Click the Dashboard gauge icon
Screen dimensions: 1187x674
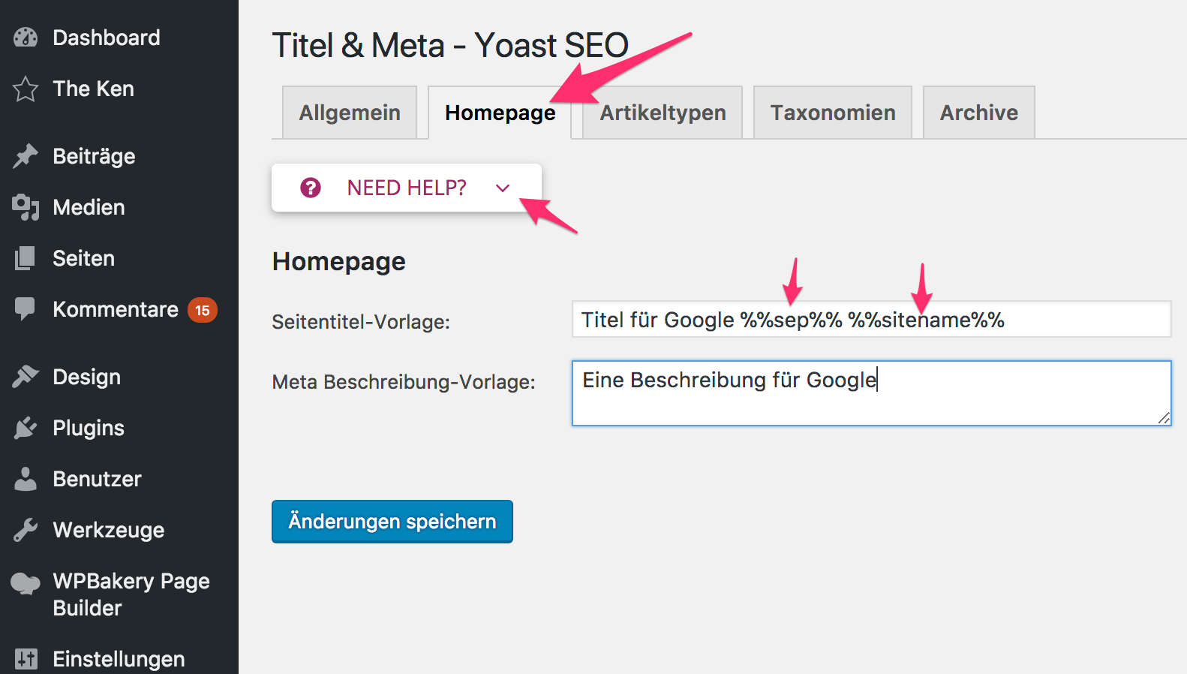point(26,38)
